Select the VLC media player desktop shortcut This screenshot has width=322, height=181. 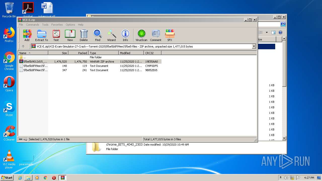[9, 159]
